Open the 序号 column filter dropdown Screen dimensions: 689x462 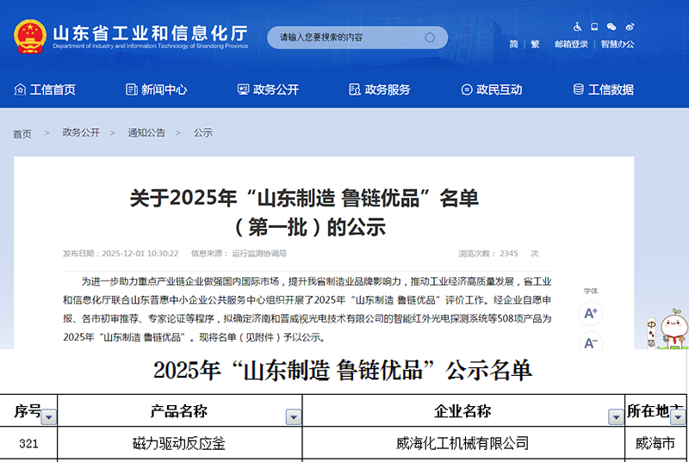[49, 417]
